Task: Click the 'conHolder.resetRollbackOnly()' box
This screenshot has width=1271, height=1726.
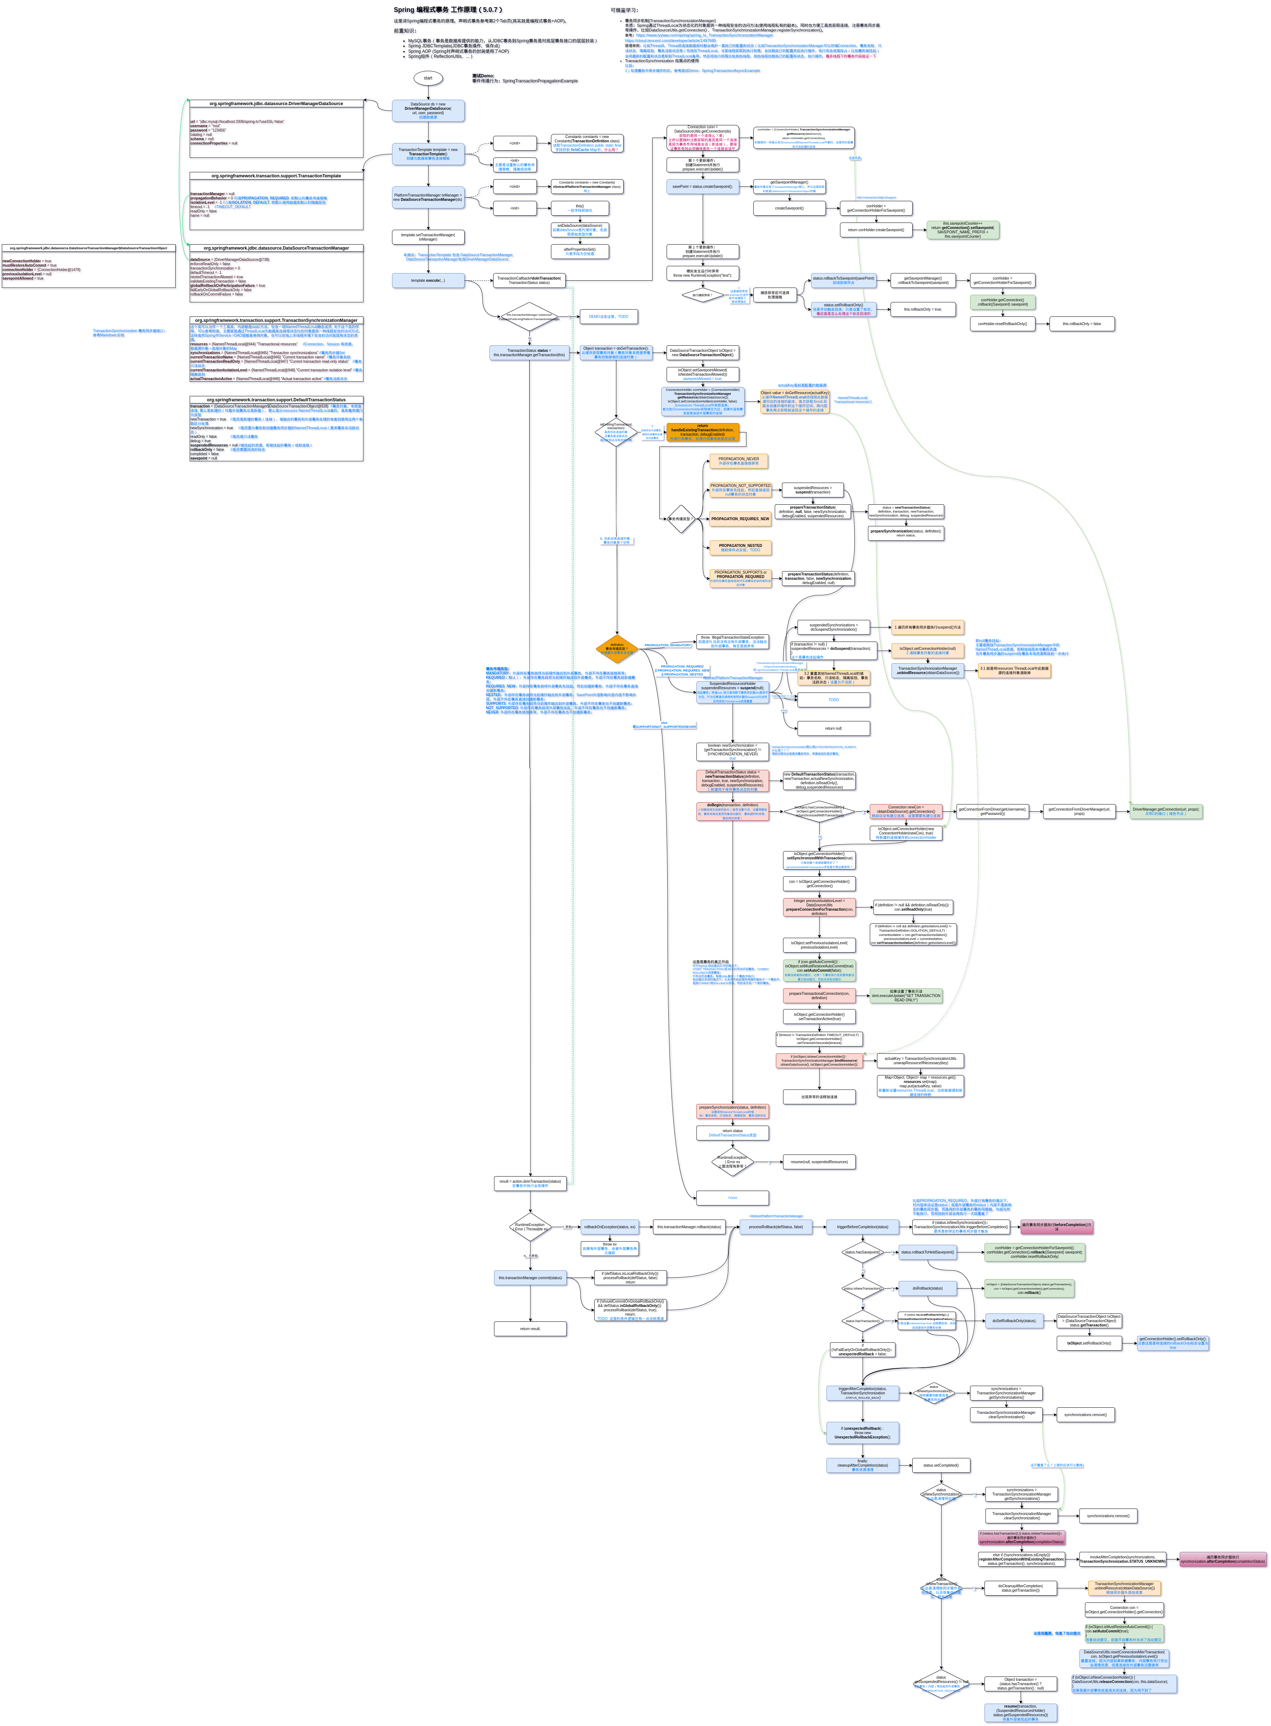Action: 1002,324
